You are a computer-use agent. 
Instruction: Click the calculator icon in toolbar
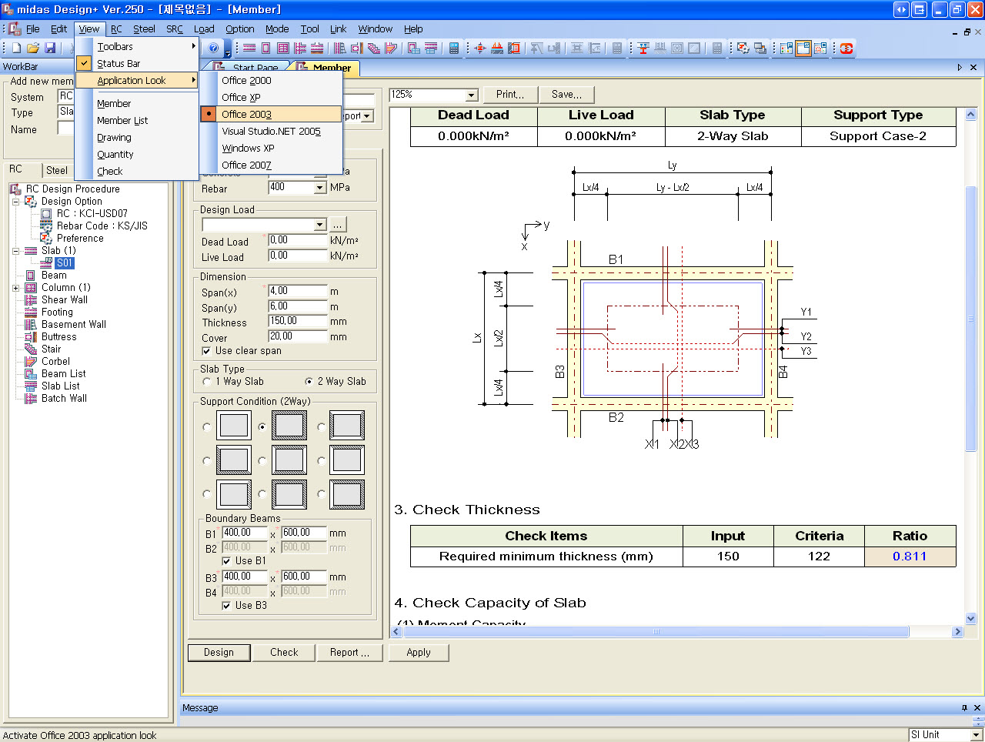click(454, 48)
